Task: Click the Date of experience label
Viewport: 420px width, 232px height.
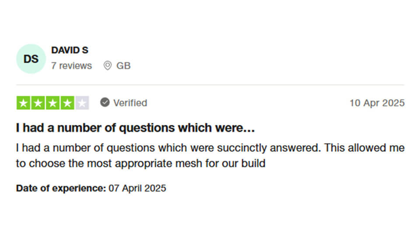Action: pos(61,188)
